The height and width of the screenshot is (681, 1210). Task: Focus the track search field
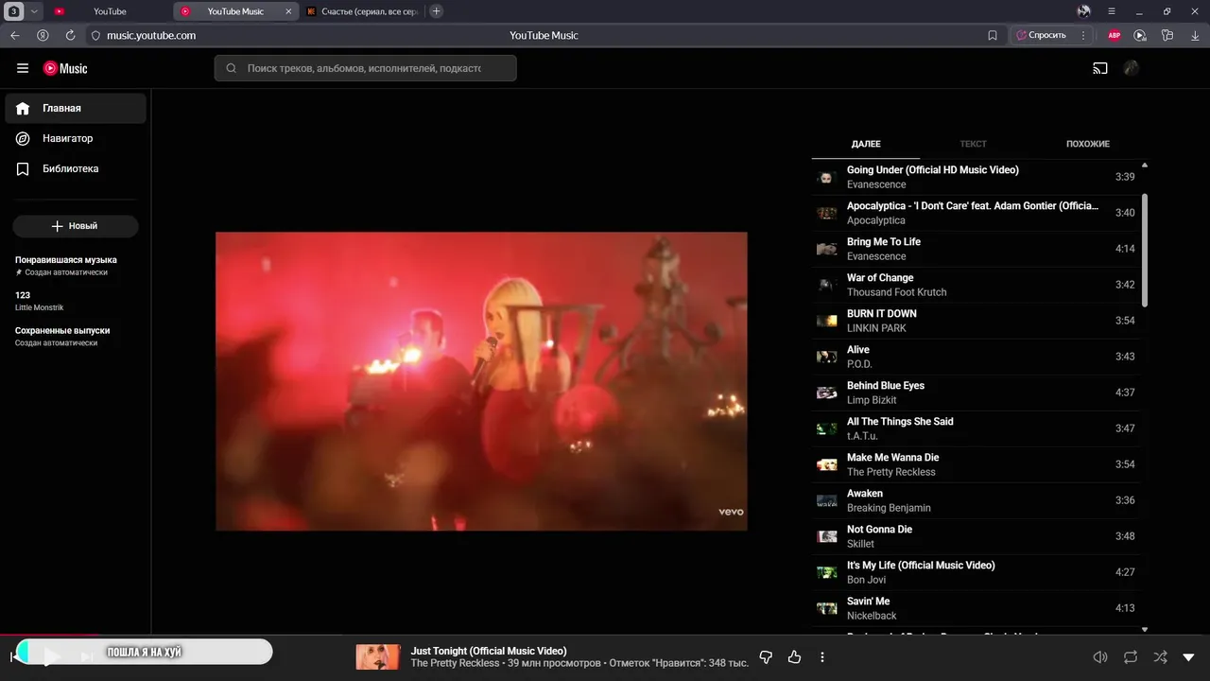click(365, 68)
